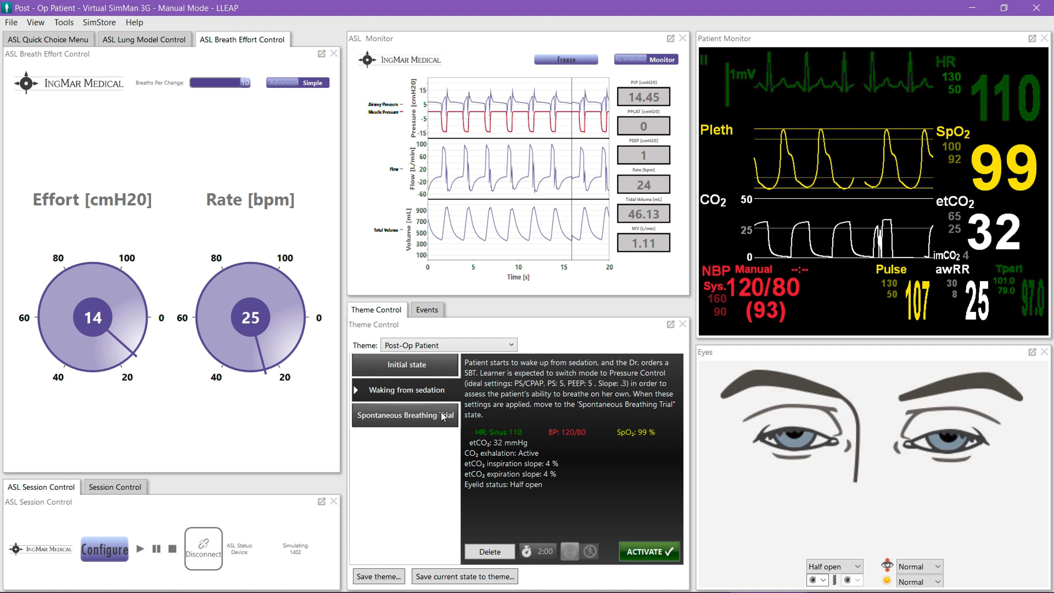Open the Half open eyelid dropdown

[834, 567]
